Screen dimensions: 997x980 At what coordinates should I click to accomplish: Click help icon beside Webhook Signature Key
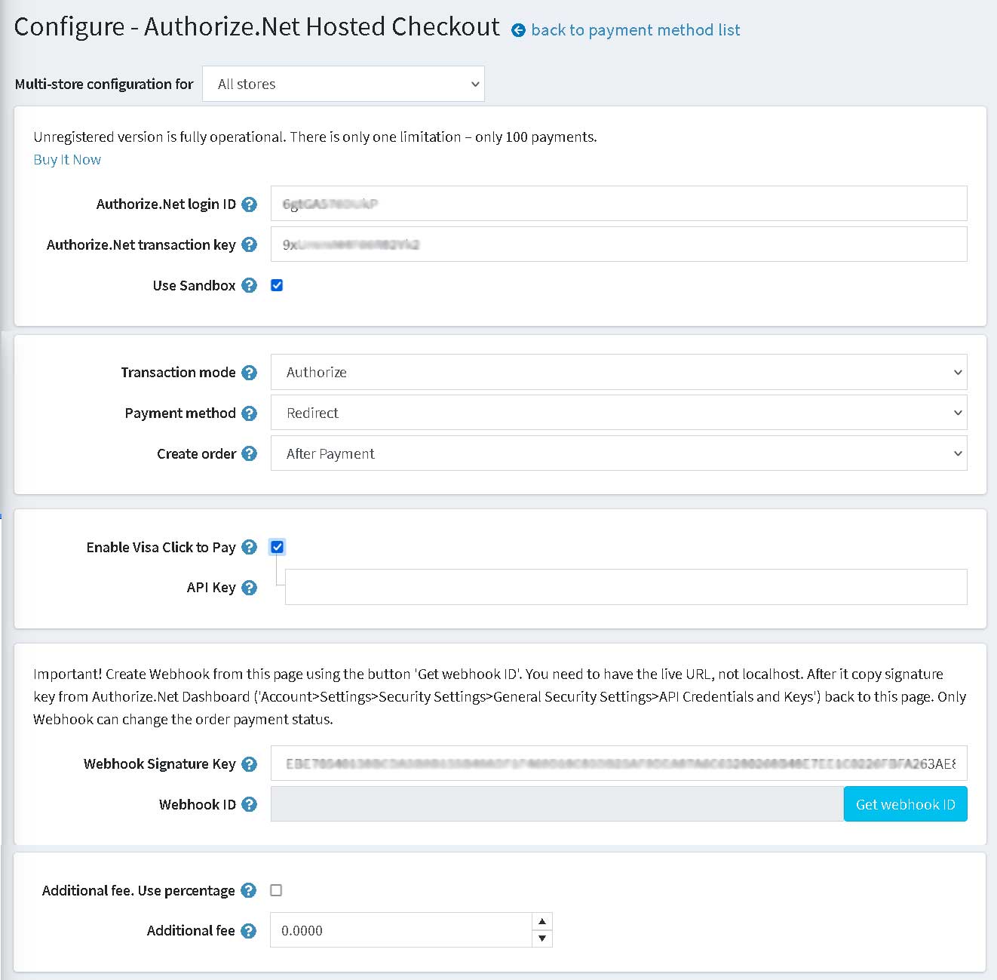(x=249, y=764)
